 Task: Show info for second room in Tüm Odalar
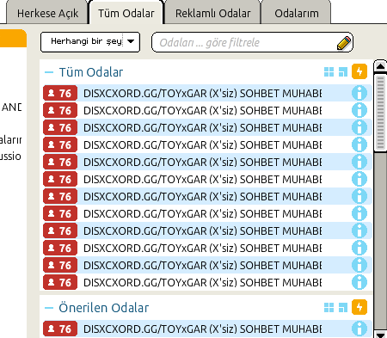coord(359,110)
